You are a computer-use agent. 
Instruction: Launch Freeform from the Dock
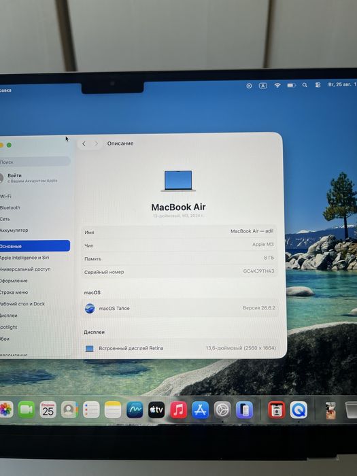(x=135, y=410)
